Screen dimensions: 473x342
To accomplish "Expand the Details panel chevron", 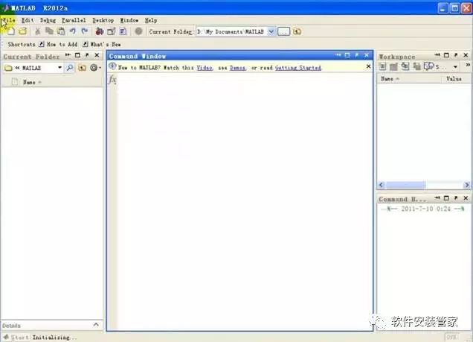I will point(95,326).
